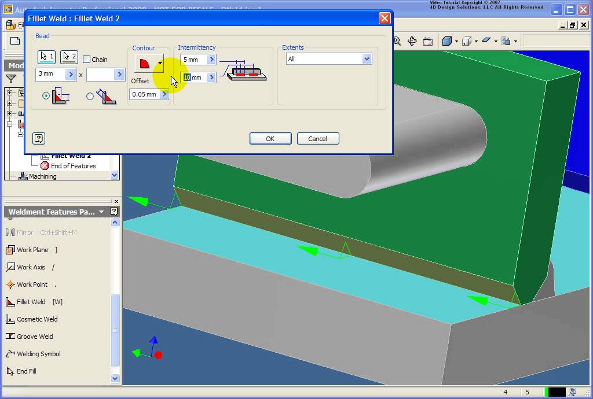Start the Cosmetic Weld tool
The width and height of the screenshot is (593, 399).
32,319
